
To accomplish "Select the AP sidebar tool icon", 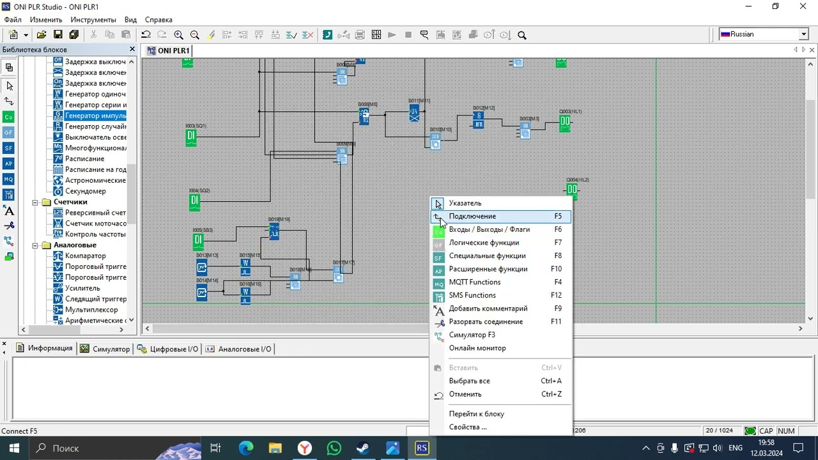I will tap(9, 164).
